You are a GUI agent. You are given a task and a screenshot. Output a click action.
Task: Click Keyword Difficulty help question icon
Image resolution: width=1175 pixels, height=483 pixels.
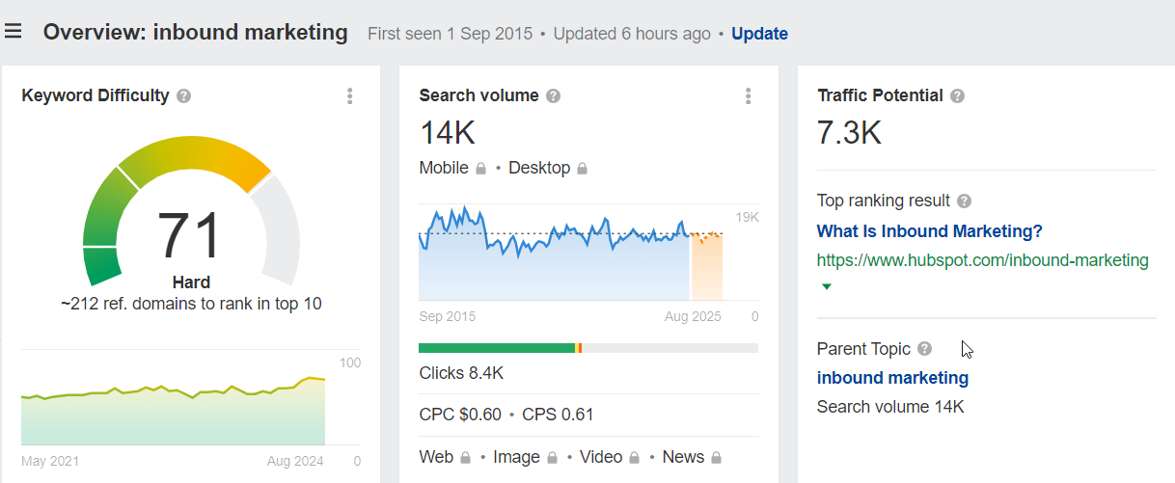(183, 95)
